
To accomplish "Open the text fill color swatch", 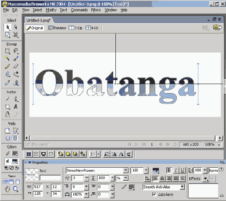I will point(156,170).
